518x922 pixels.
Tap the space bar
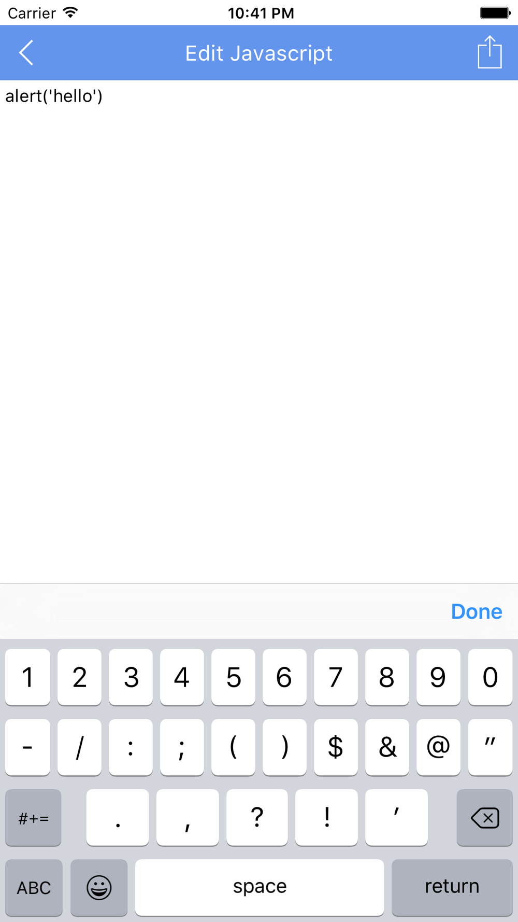coord(260,887)
